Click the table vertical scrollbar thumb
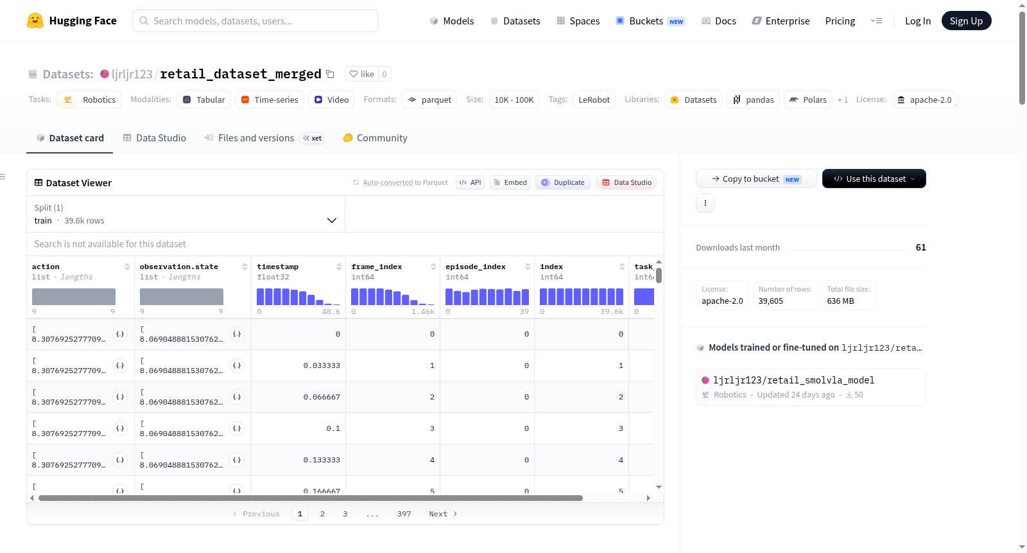Screen dimensions: 1027x553 tap(659, 276)
